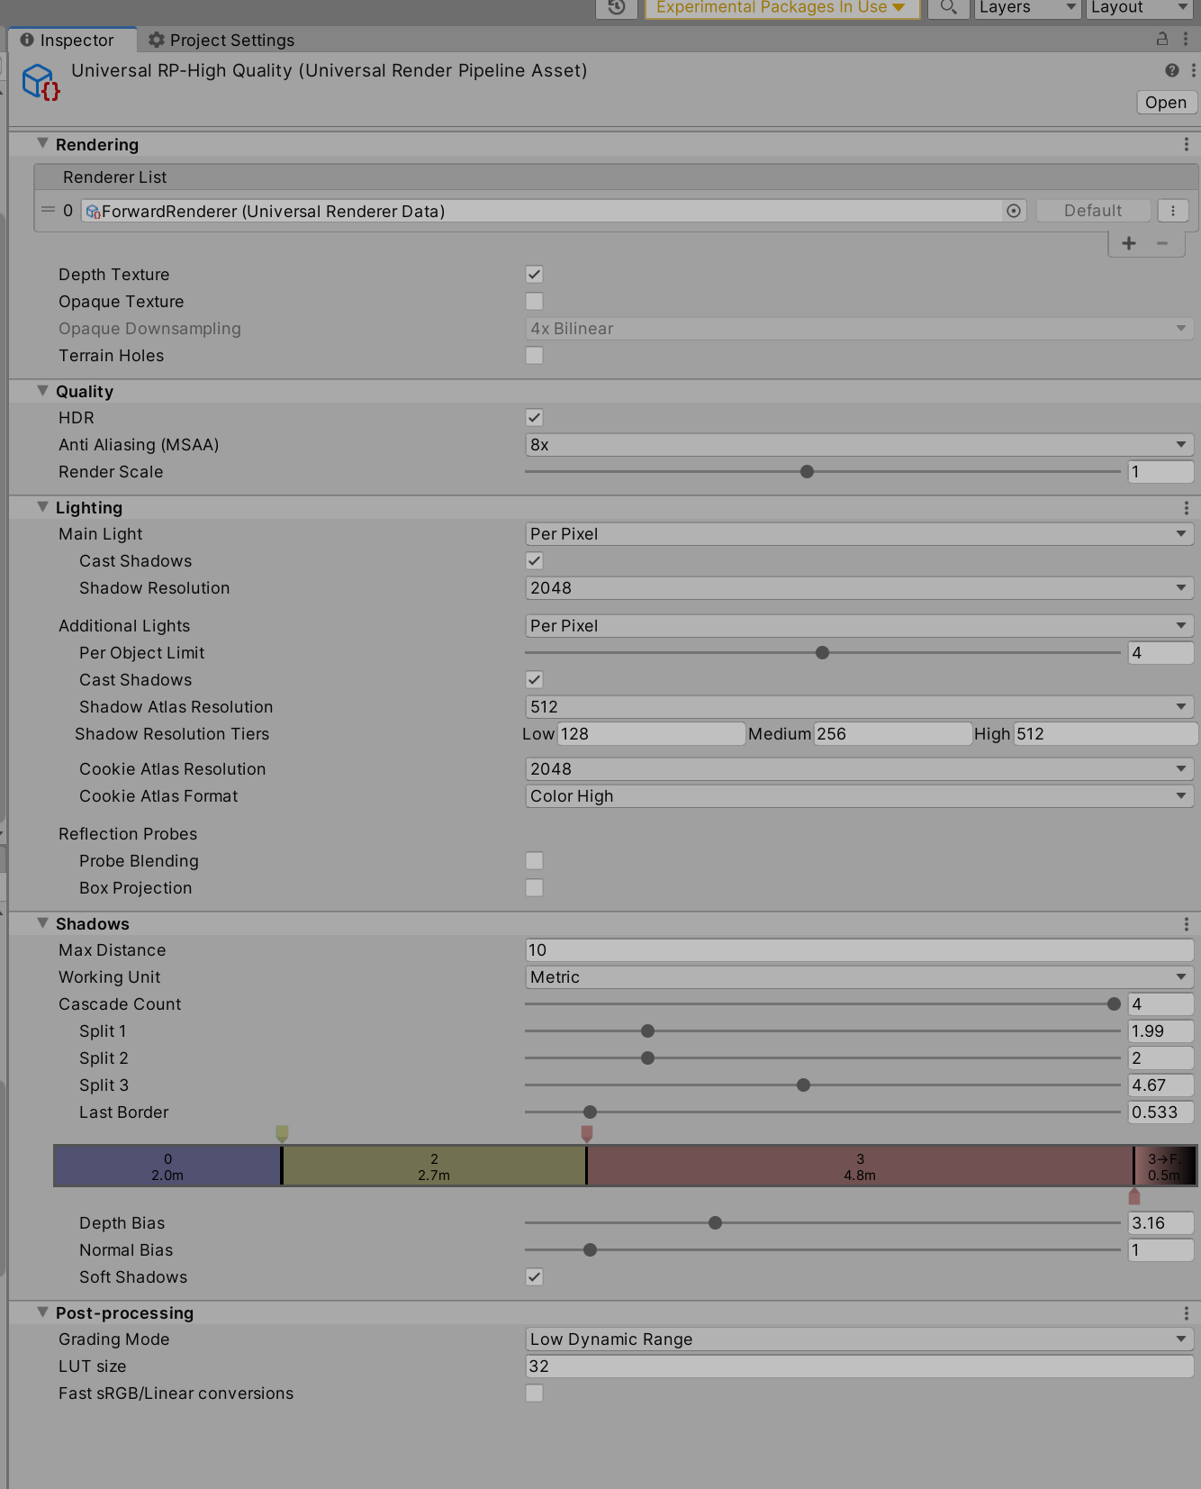This screenshot has width=1201, height=1489.
Task: Click the Universal Render Pipeline Asset icon
Action: pyautogui.click(x=41, y=82)
